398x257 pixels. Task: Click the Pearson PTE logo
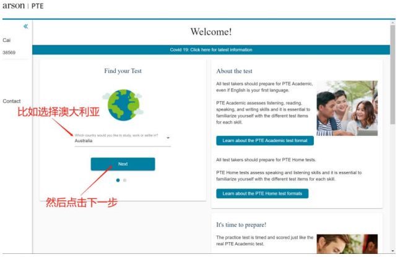tap(23, 6)
